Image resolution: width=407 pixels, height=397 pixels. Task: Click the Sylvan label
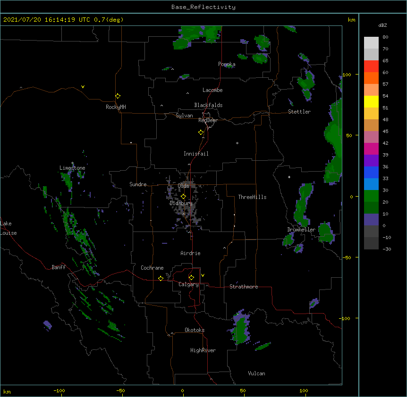pyautogui.click(x=184, y=116)
